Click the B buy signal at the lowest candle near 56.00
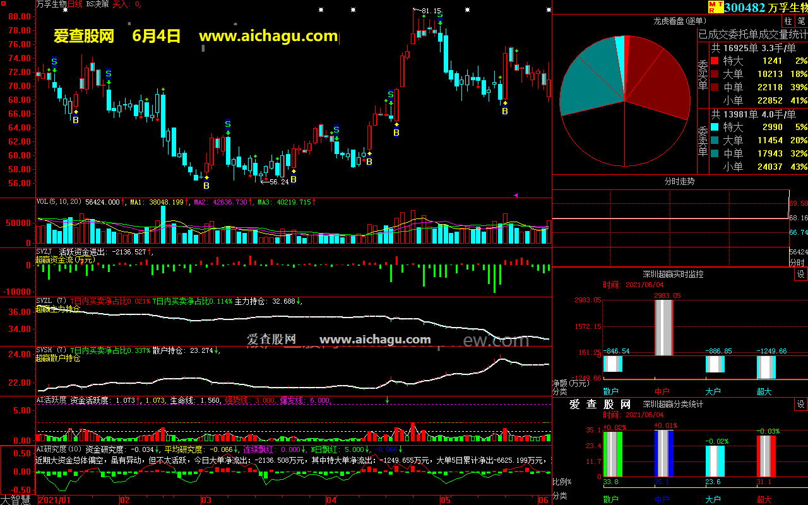Image resolution: width=808 pixels, height=505 pixels. tap(206, 186)
